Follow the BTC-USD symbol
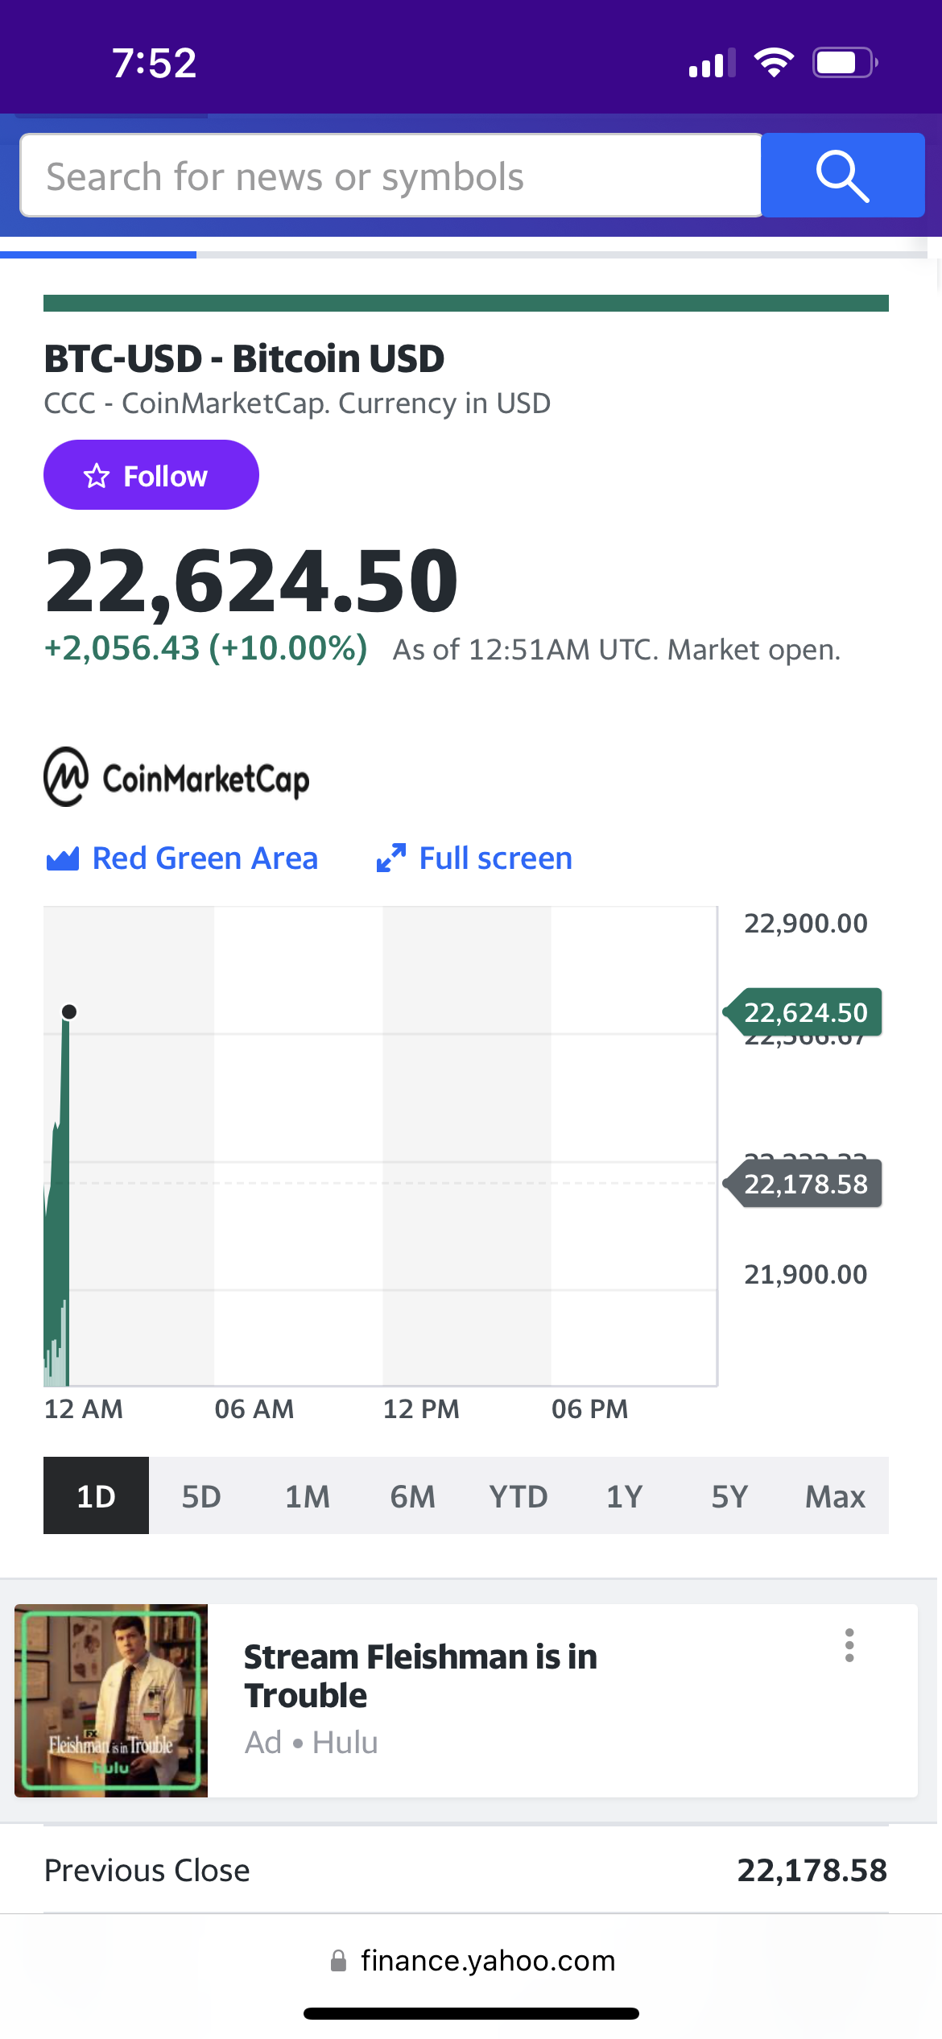 point(151,475)
